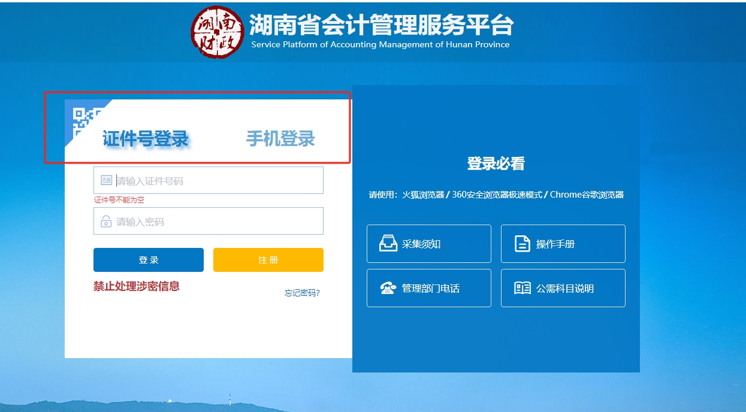Click the ID card icon in certificate field
Image resolution: width=746 pixels, height=412 pixels.
pyautogui.click(x=104, y=180)
